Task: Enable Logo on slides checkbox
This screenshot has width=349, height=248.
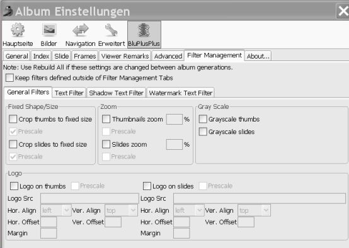Action: [x=147, y=186]
